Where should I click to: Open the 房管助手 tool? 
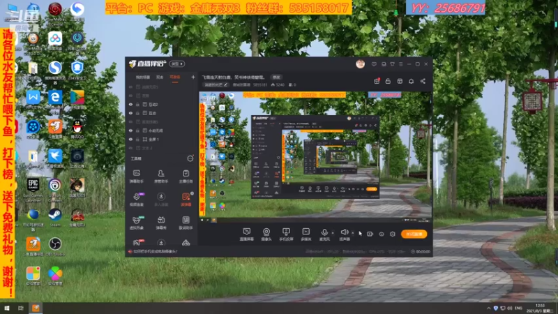click(161, 177)
